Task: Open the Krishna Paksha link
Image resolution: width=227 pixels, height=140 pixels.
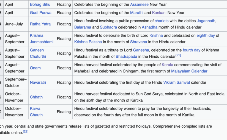Action: point(88,42)
